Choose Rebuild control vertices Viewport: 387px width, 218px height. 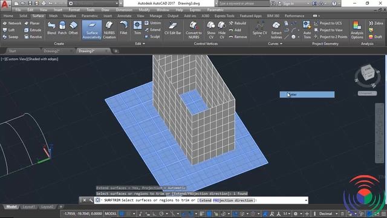pyautogui.click(x=238, y=23)
